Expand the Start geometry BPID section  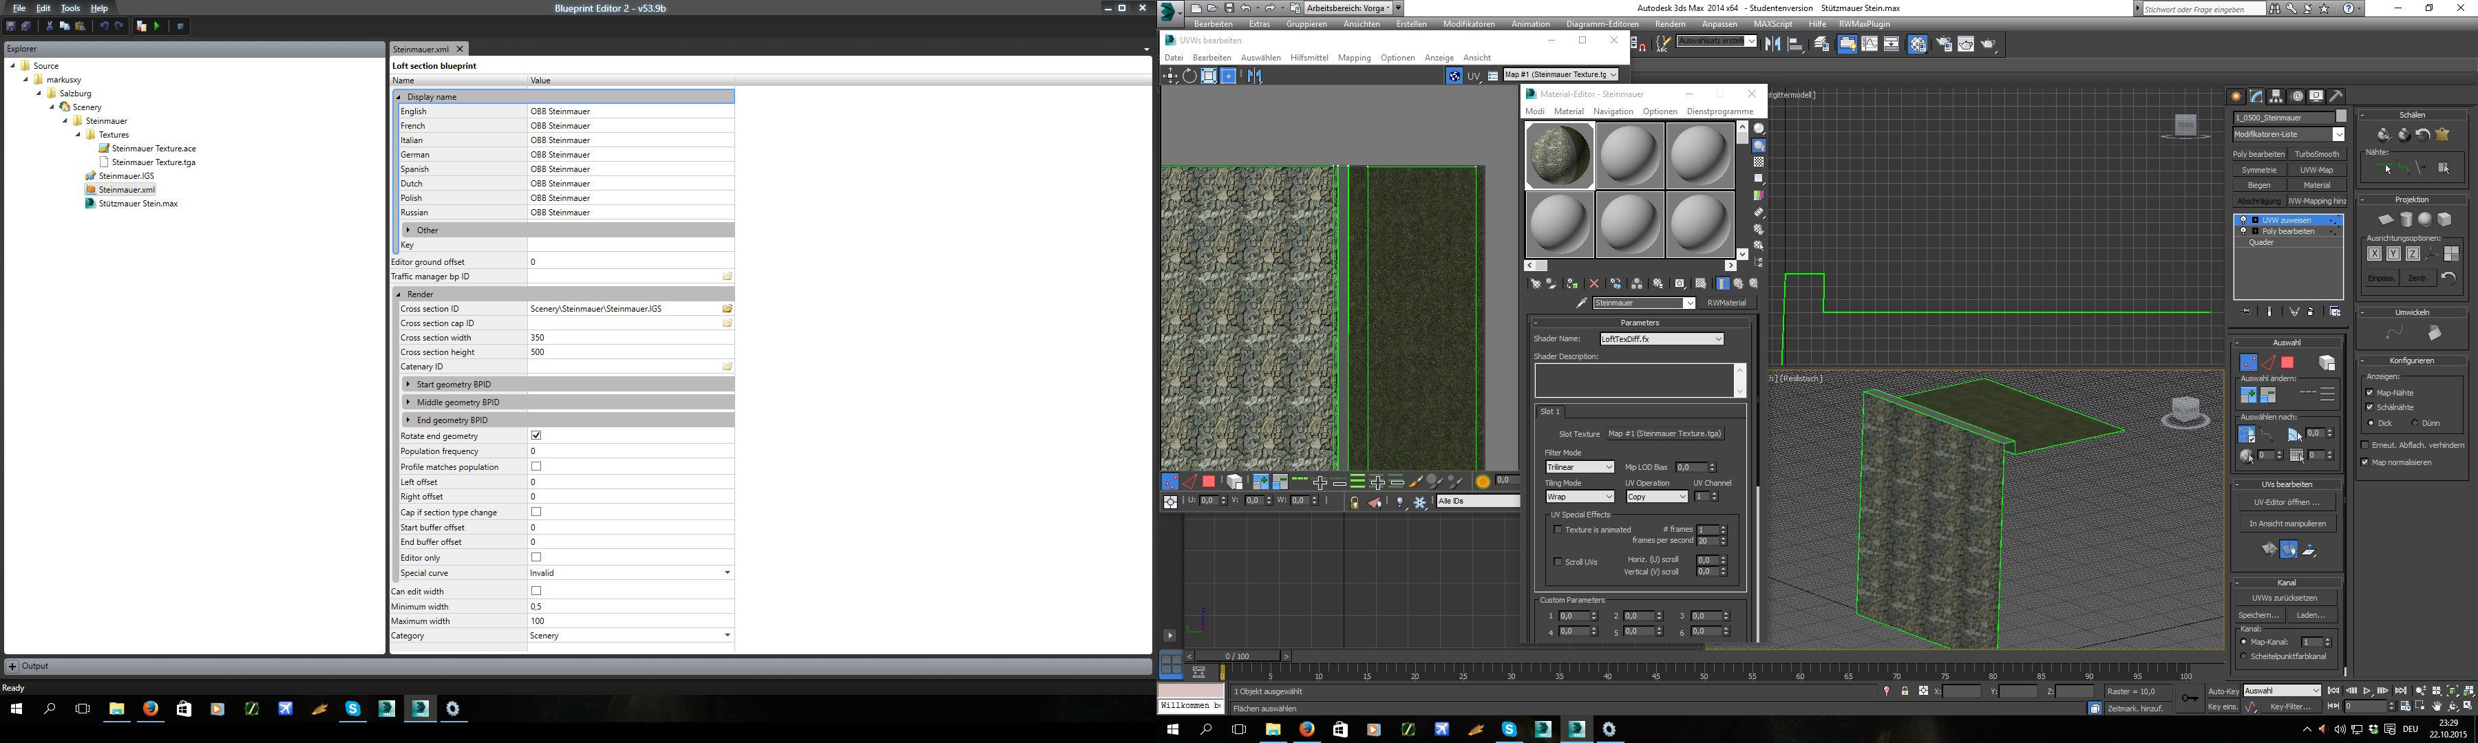coord(409,385)
